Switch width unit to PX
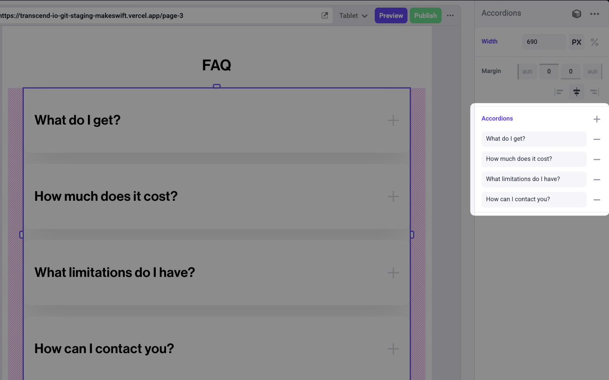This screenshot has height=380, width=609. [577, 42]
